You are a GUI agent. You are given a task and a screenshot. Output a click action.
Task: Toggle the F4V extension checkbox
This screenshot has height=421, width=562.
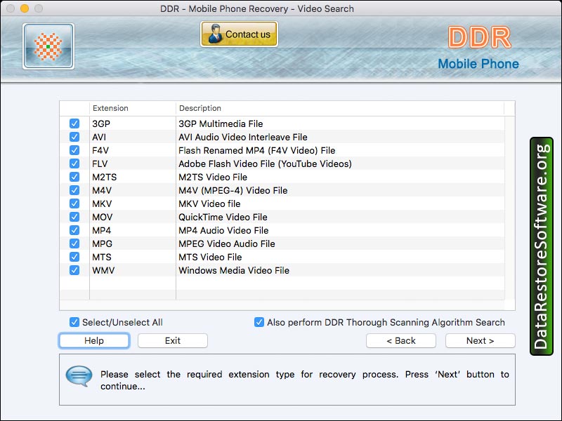pyautogui.click(x=74, y=150)
